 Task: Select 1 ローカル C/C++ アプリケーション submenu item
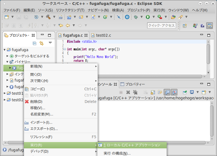point(132,145)
